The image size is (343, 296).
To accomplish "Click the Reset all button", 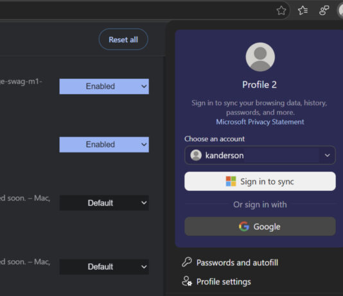I will (x=123, y=40).
